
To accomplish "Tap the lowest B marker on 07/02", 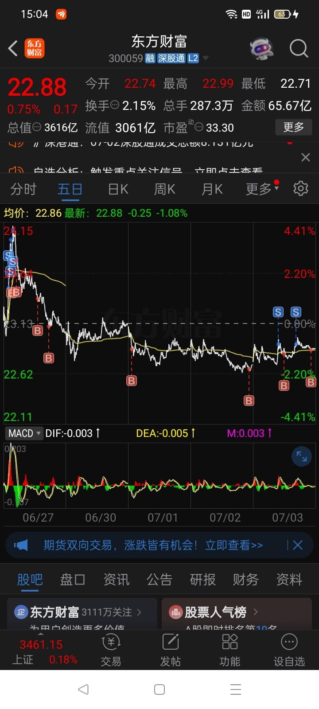I will [x=249, y=401].
